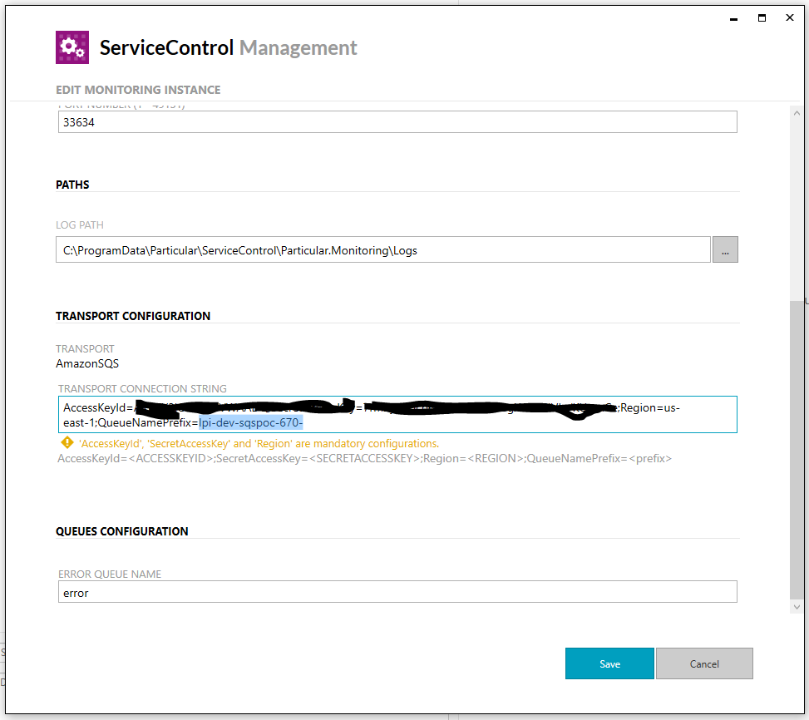Click the 'Transport Configuration' section heading
Image resolution: width=809 pixels, height=720 pixels.
click(133, 316)
